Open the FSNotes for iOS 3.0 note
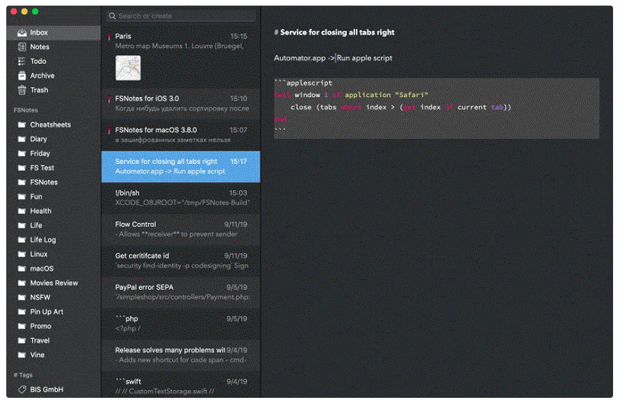Screen dimensions: 620x402 coord(181,104)
